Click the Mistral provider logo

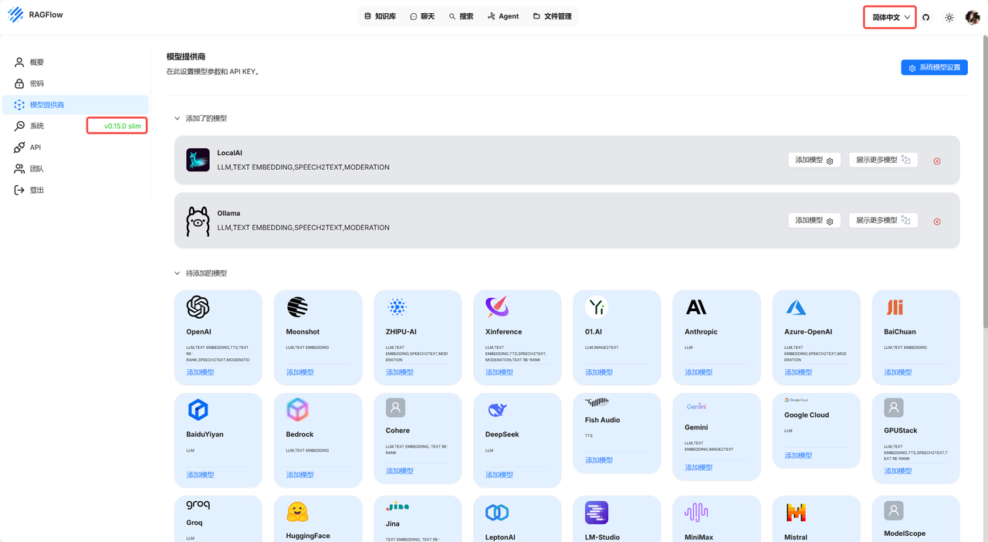coord(796,513)
